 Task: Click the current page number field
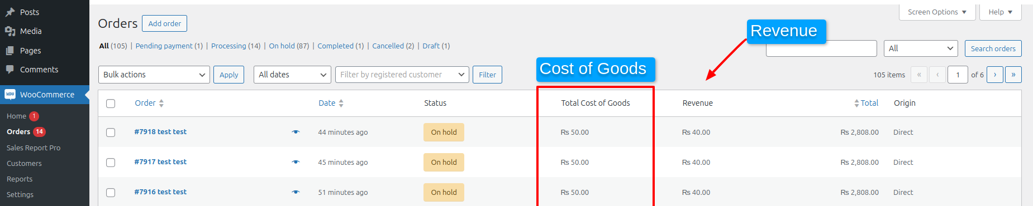[958, 75]
